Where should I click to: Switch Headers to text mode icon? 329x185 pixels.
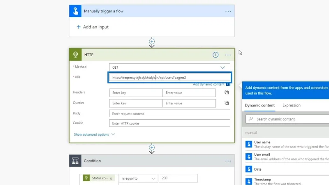point(227,92)
